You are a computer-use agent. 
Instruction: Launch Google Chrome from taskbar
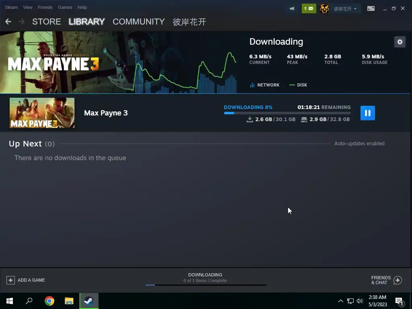[x=49, y=301]
